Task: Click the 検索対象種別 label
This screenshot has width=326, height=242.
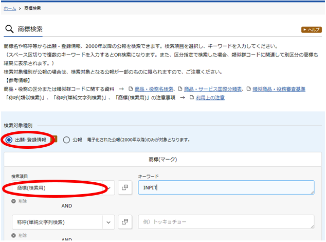Action: click(18, 125)
